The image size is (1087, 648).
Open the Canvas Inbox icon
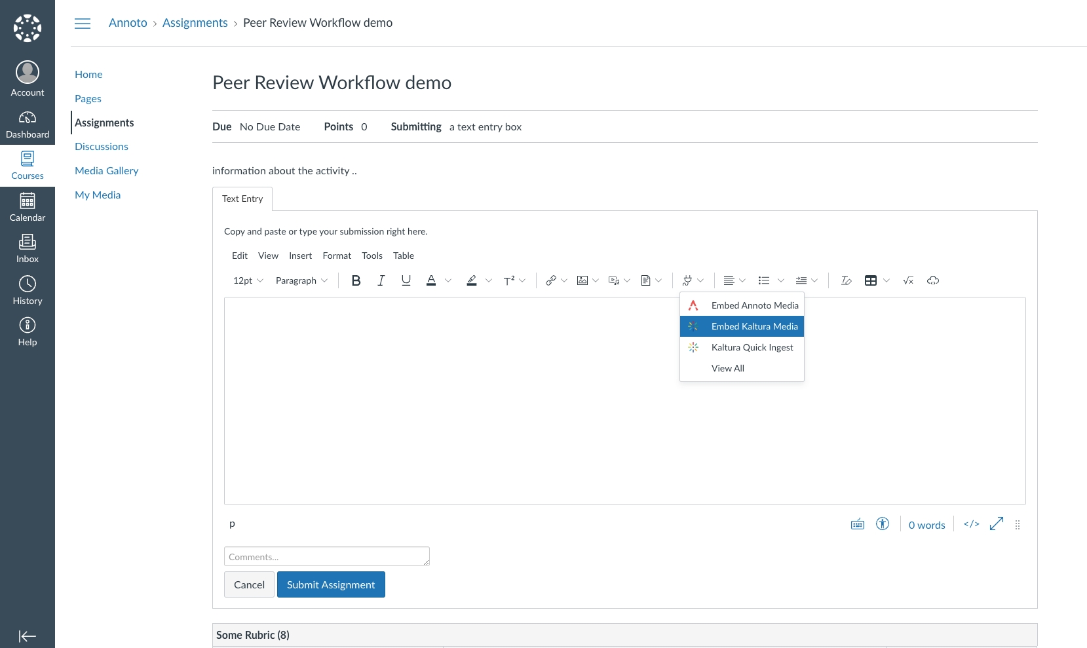coord(28,249)
